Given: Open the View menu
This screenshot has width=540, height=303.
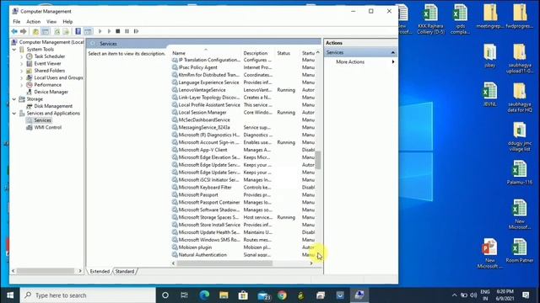Looking at the screenshot, I should pyautogui.click(x=51, y=22).
